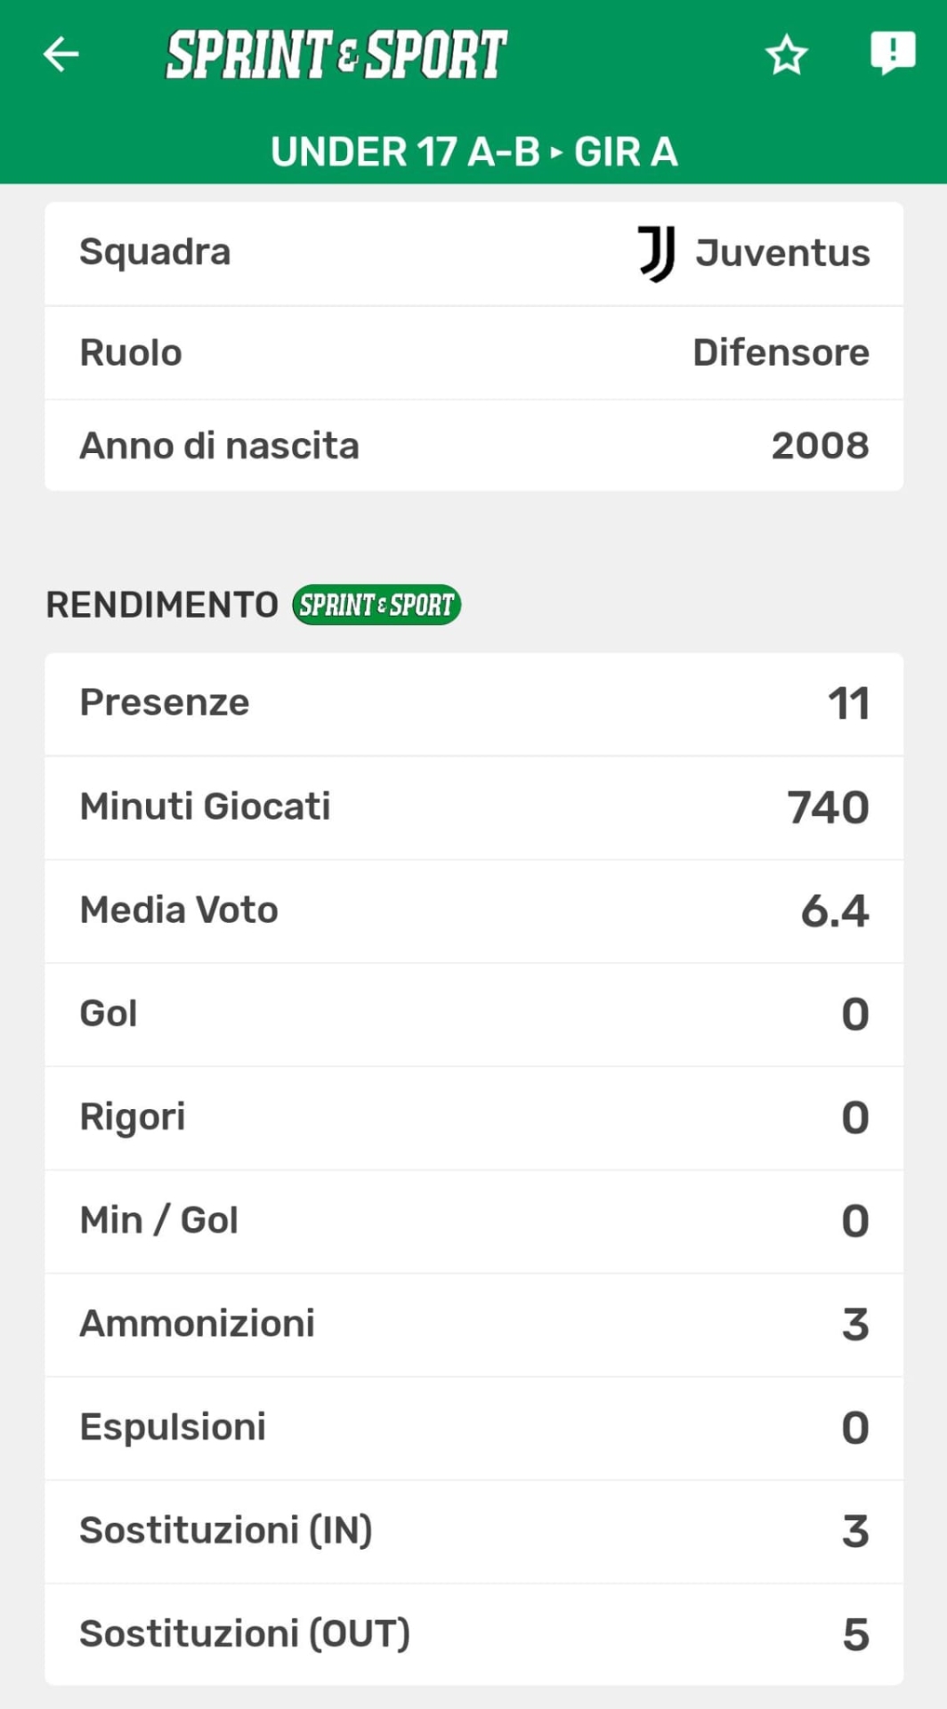Select the Presenze stat row

pos(473,703)
